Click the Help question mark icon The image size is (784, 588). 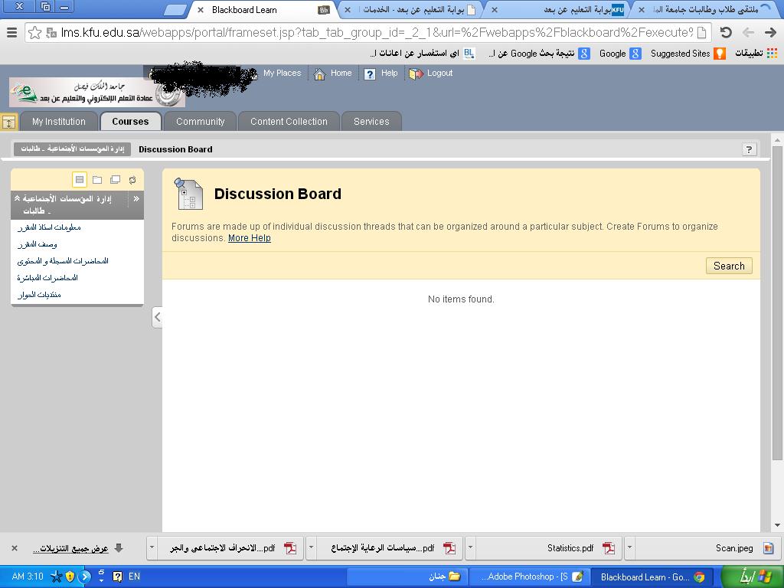point(370,74)
